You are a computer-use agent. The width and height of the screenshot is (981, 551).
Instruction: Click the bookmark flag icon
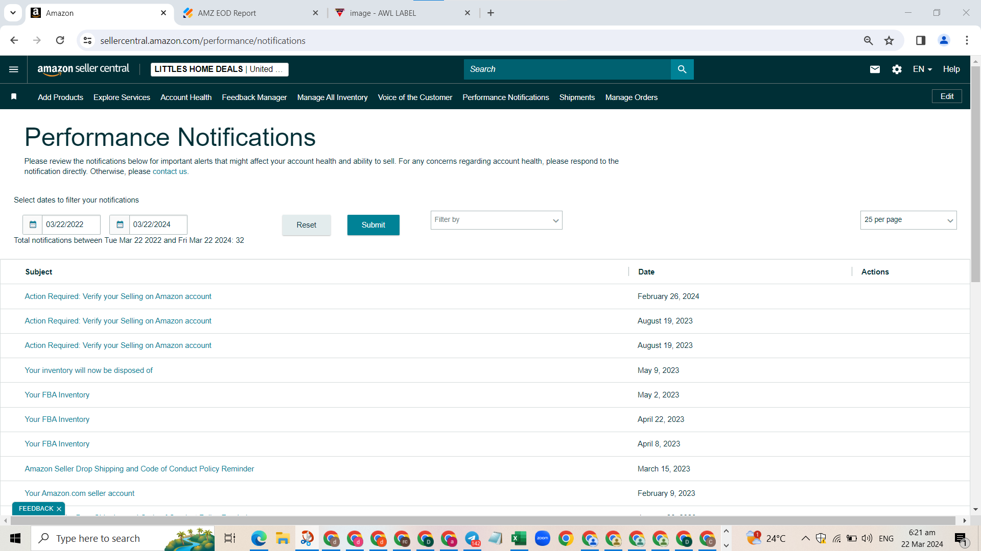click(x=14, y=97)
